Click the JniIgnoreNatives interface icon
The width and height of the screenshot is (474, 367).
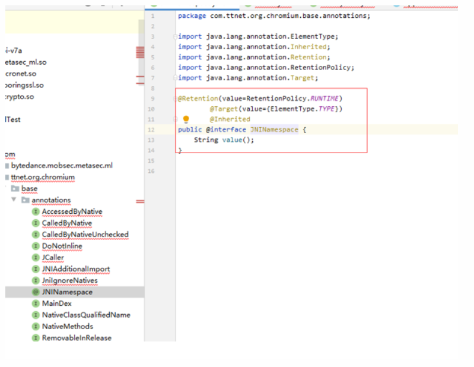(36, 280)
